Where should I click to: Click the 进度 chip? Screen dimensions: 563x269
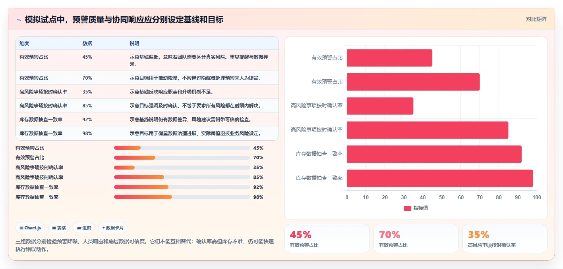tap(84, 228)
